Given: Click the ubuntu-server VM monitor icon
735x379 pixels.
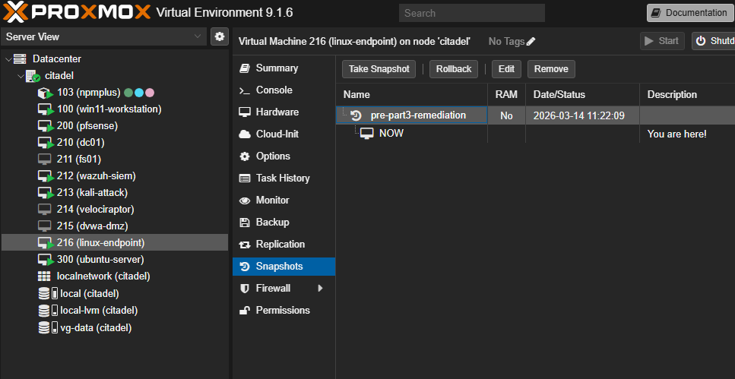Looking at the screenshot, I should click(x=45, y=260).
